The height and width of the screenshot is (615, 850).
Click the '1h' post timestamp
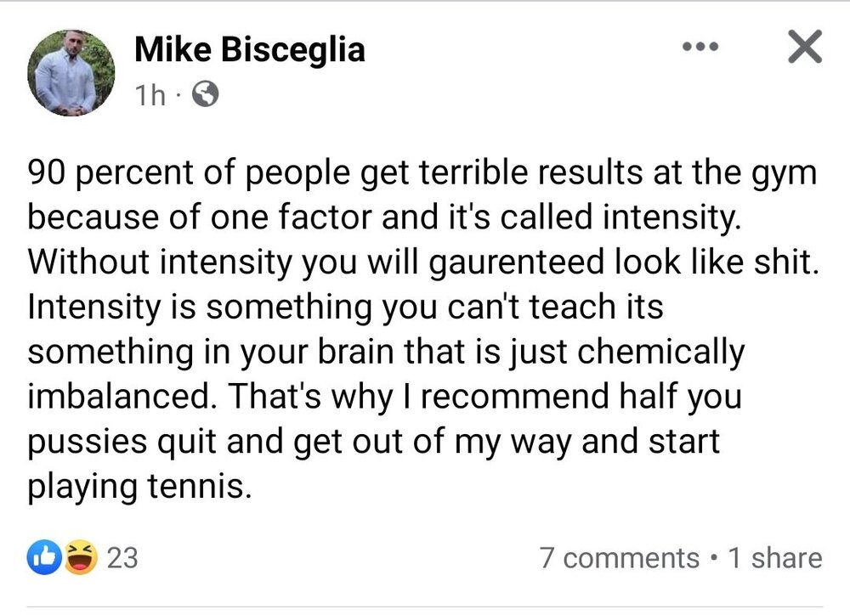tap(150, 96)
